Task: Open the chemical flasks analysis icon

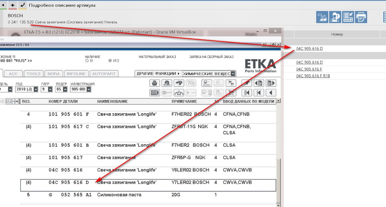Action: click(x=322, y=17)
